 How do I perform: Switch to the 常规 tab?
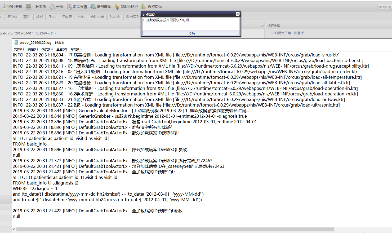pos(39,17)
